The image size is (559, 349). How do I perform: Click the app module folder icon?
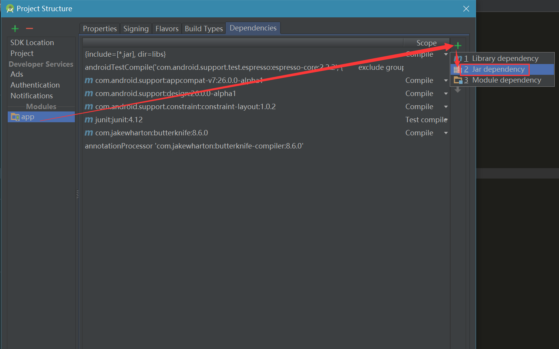point(15,117)
